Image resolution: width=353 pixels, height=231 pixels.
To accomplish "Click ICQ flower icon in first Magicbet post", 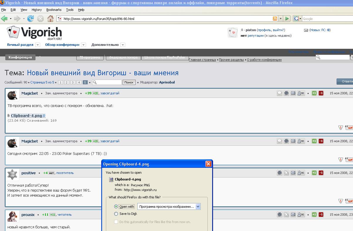I will tap(286, 93).
